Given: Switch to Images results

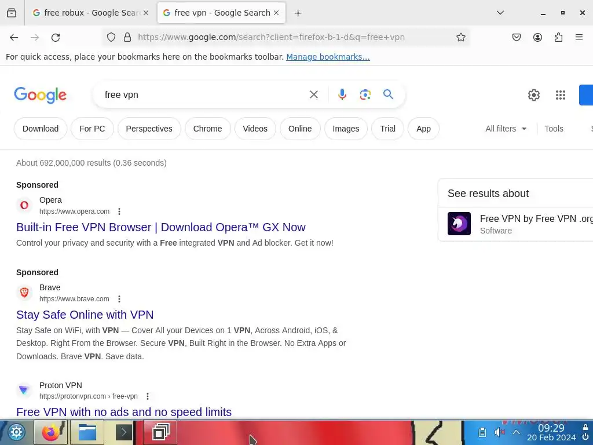Looking at the screenshot, I should pyautogui.click(x=346, y=129).
